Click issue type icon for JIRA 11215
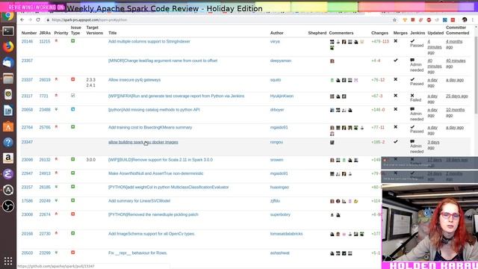Screen dimensions: 478x269 (x=73, y=41)
